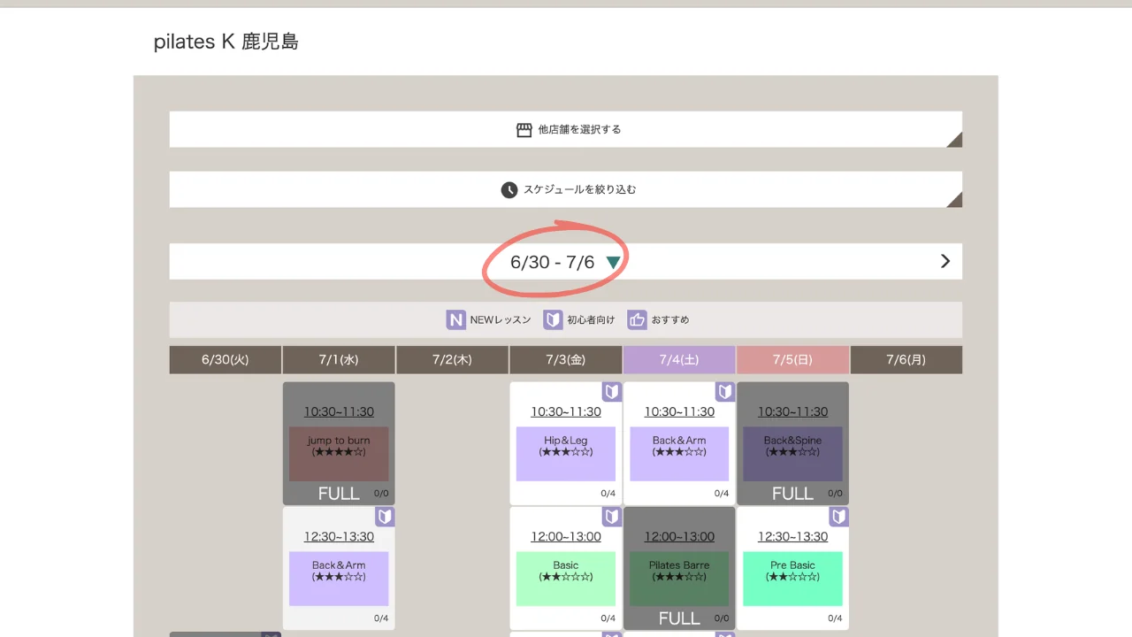Expand the スケジュールを絞り込む filter panel
This screenshot has height=637, width=1132.
[x=566, y=189]
